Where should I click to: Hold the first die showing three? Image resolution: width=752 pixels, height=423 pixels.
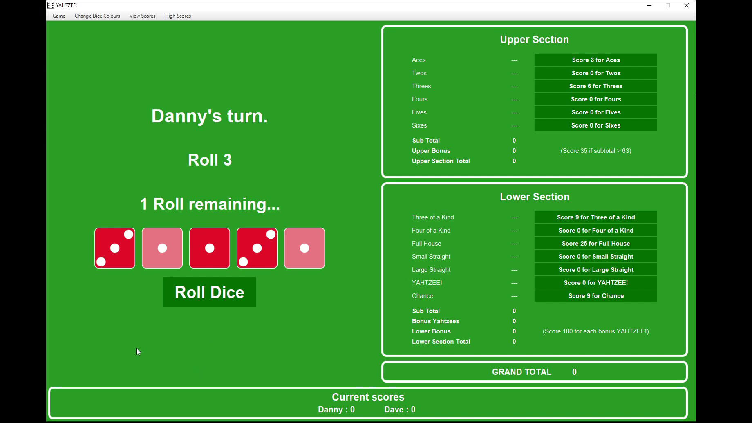pyautogui.click(x=115, y=248)
